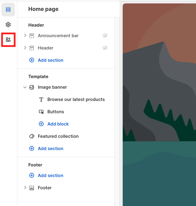Click the Announcement bar section icon

(x=32, y=35)
